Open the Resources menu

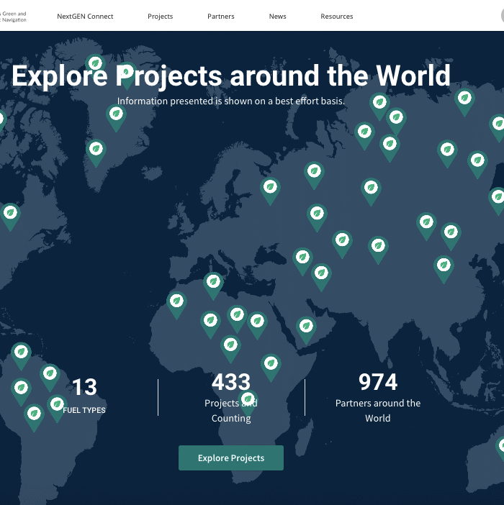click(x=336, y=17)
